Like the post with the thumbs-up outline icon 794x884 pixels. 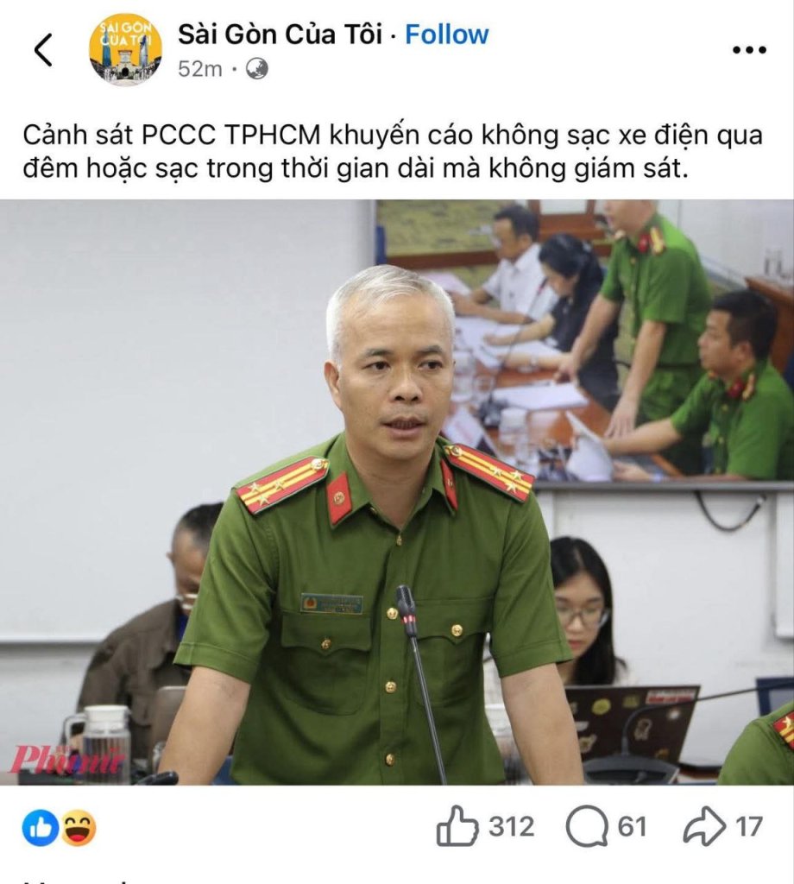pyautogui.click(x=457, y=826)
